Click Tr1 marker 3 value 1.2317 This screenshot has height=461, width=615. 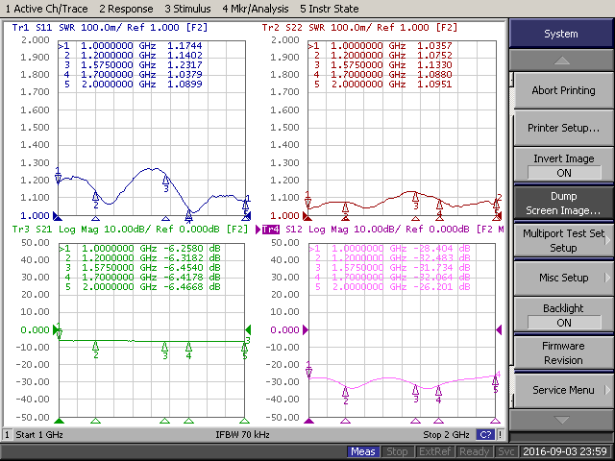[x=184, y=65]
